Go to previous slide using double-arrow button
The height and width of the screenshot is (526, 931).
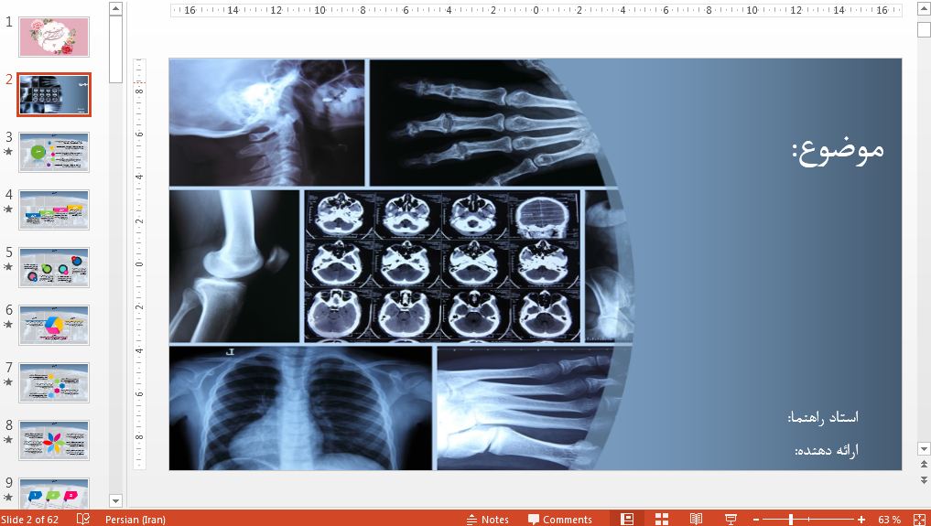[924, 465]
